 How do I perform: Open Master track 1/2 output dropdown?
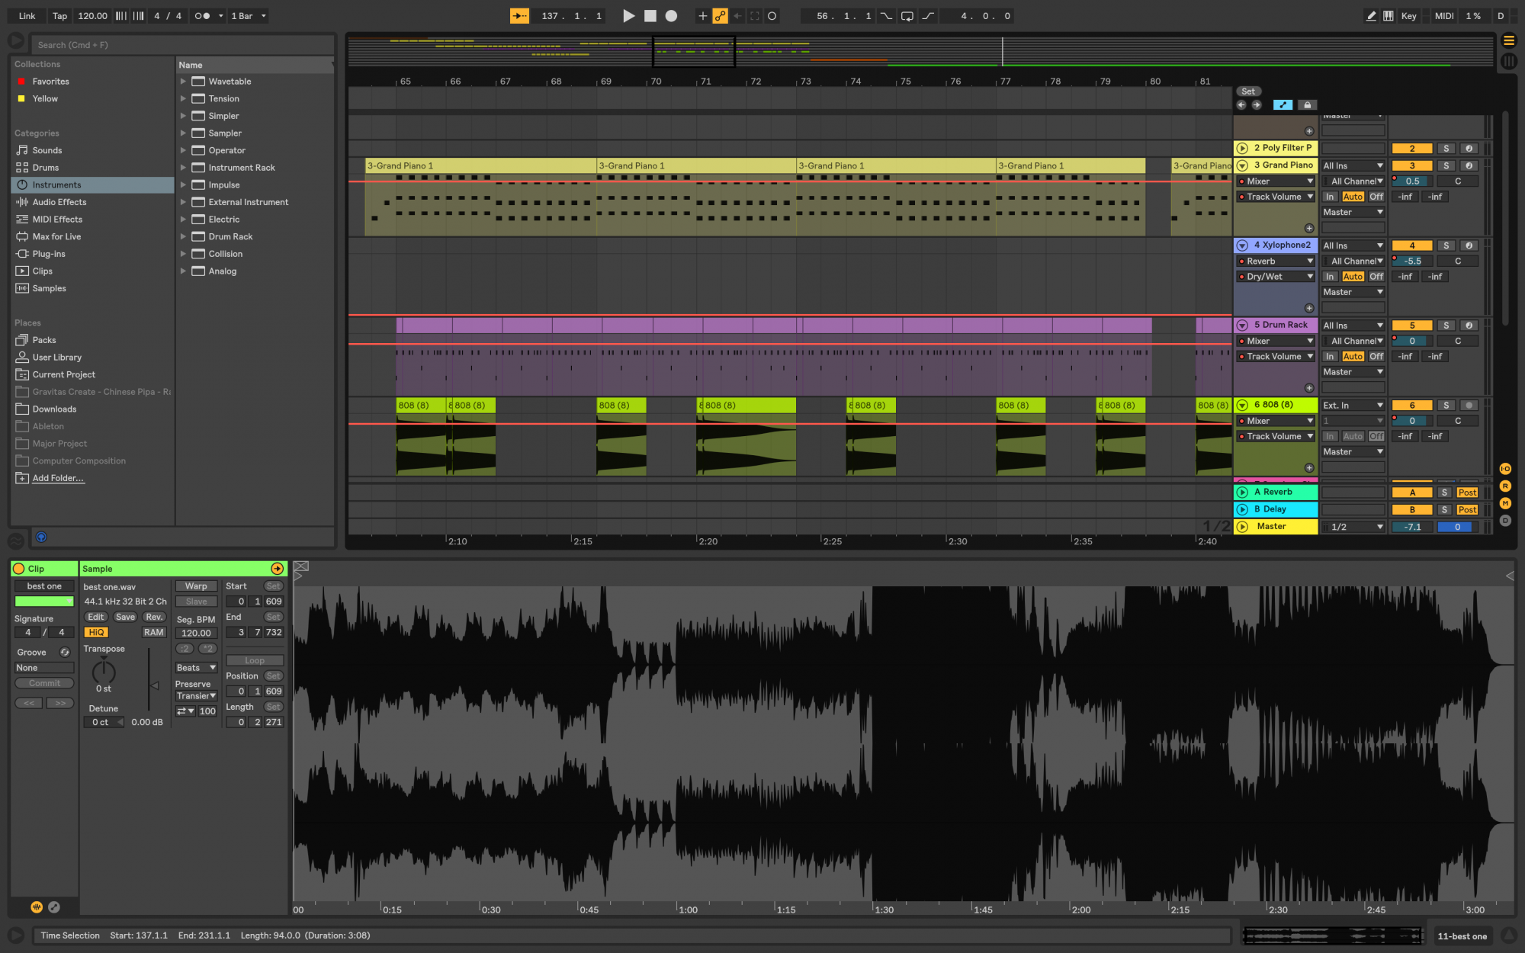coord(1353,527)
